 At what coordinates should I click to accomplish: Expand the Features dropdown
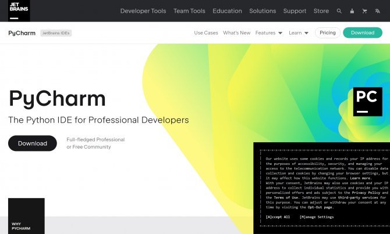pos(268,33)
